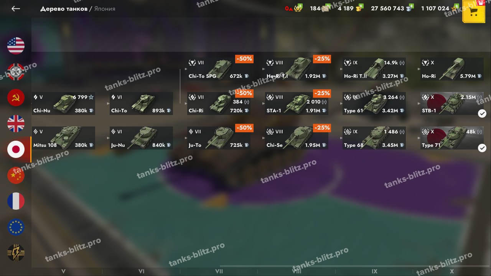
Task: Select the China flag nation
Action: (x=16, y=176)
